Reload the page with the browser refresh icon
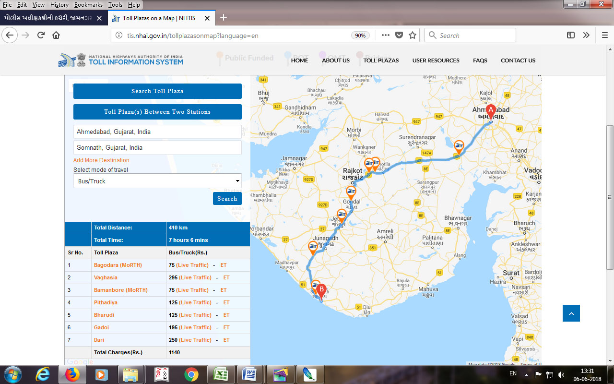 tap(41, 35)
